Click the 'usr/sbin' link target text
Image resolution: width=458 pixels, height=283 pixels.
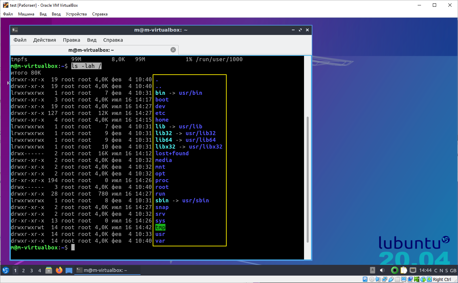click(x=195, y=200)
